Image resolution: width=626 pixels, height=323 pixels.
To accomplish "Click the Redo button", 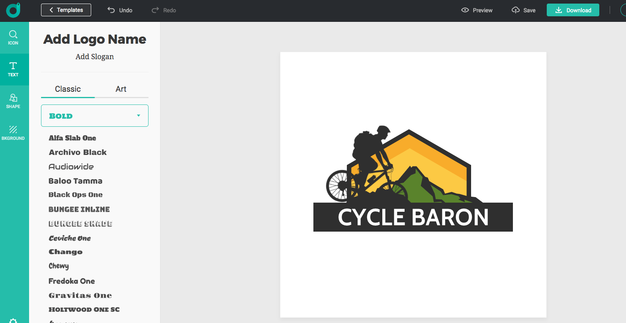I will tap(164, 10).
